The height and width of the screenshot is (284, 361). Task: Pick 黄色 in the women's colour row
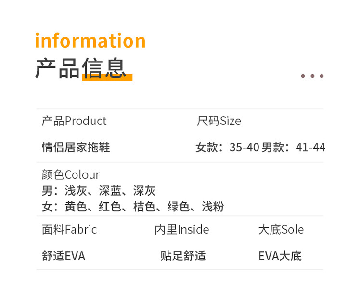(76, 207)
